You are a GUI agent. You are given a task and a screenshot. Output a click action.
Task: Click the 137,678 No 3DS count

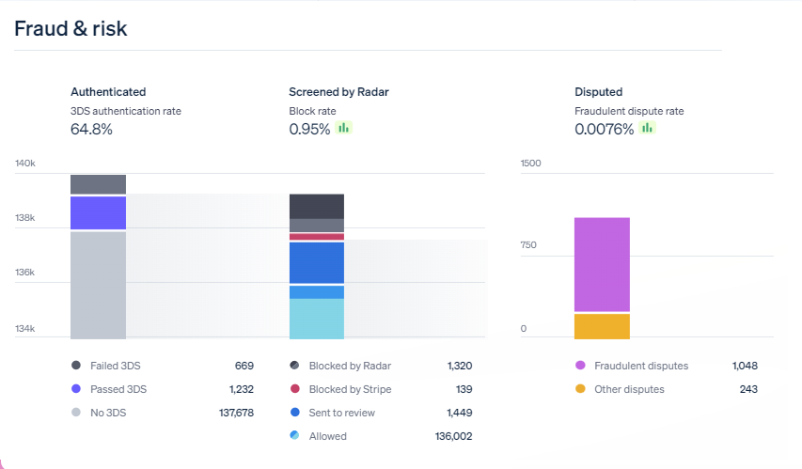236,413
